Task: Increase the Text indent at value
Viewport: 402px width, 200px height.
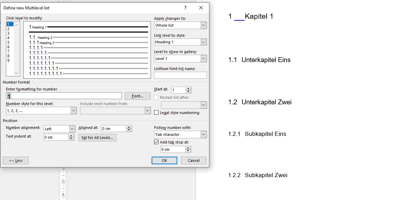Action: (71, 136)
